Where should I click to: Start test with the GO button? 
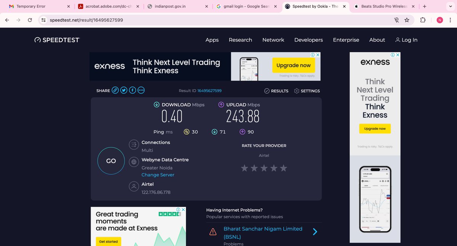[111, 161]
